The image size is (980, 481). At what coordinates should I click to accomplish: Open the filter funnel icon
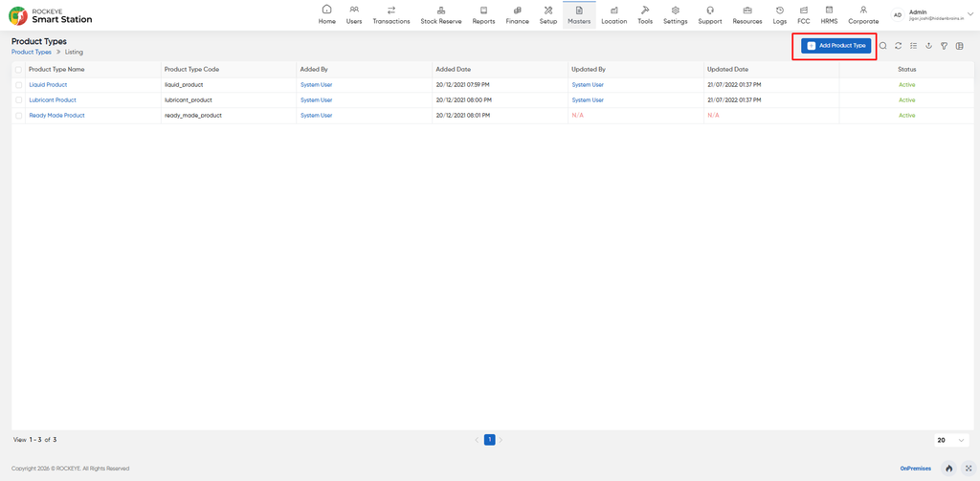945,46
